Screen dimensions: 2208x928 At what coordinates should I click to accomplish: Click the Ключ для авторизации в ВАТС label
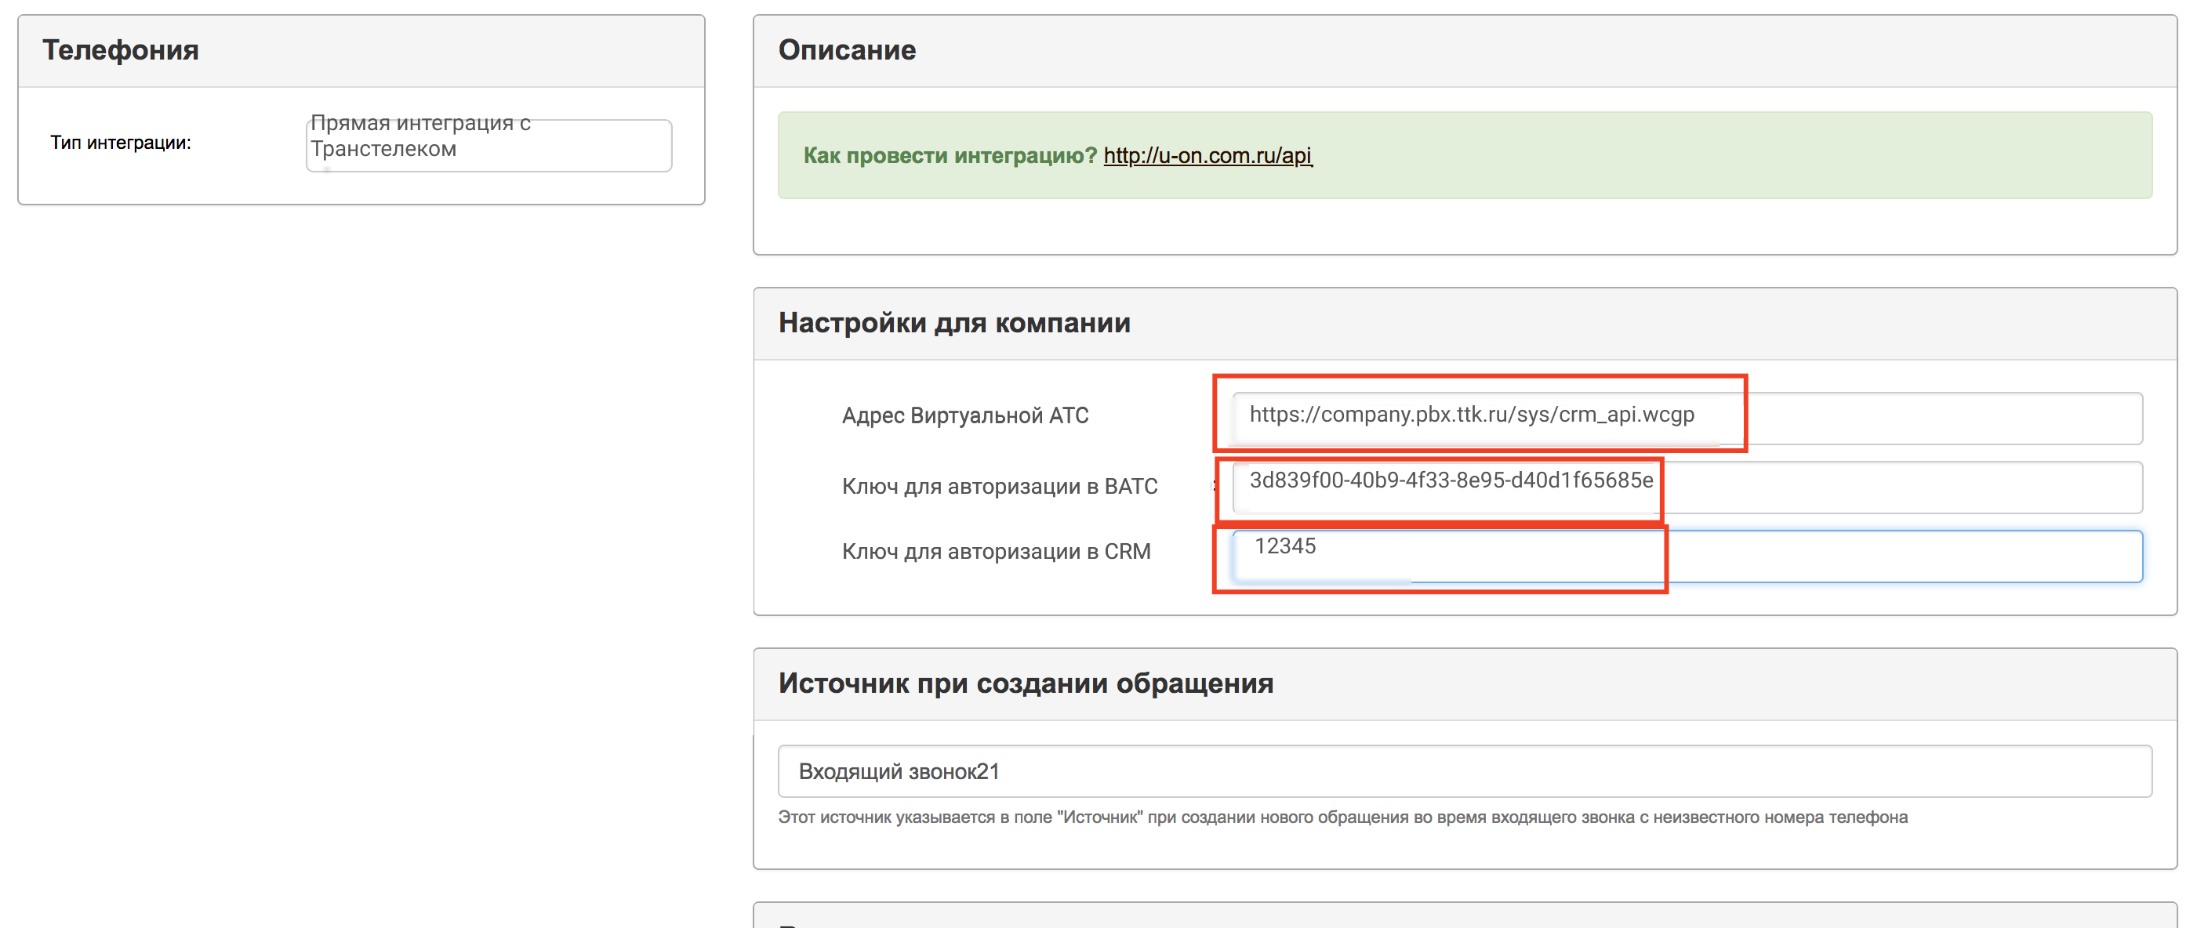click(x=999, y=486)
